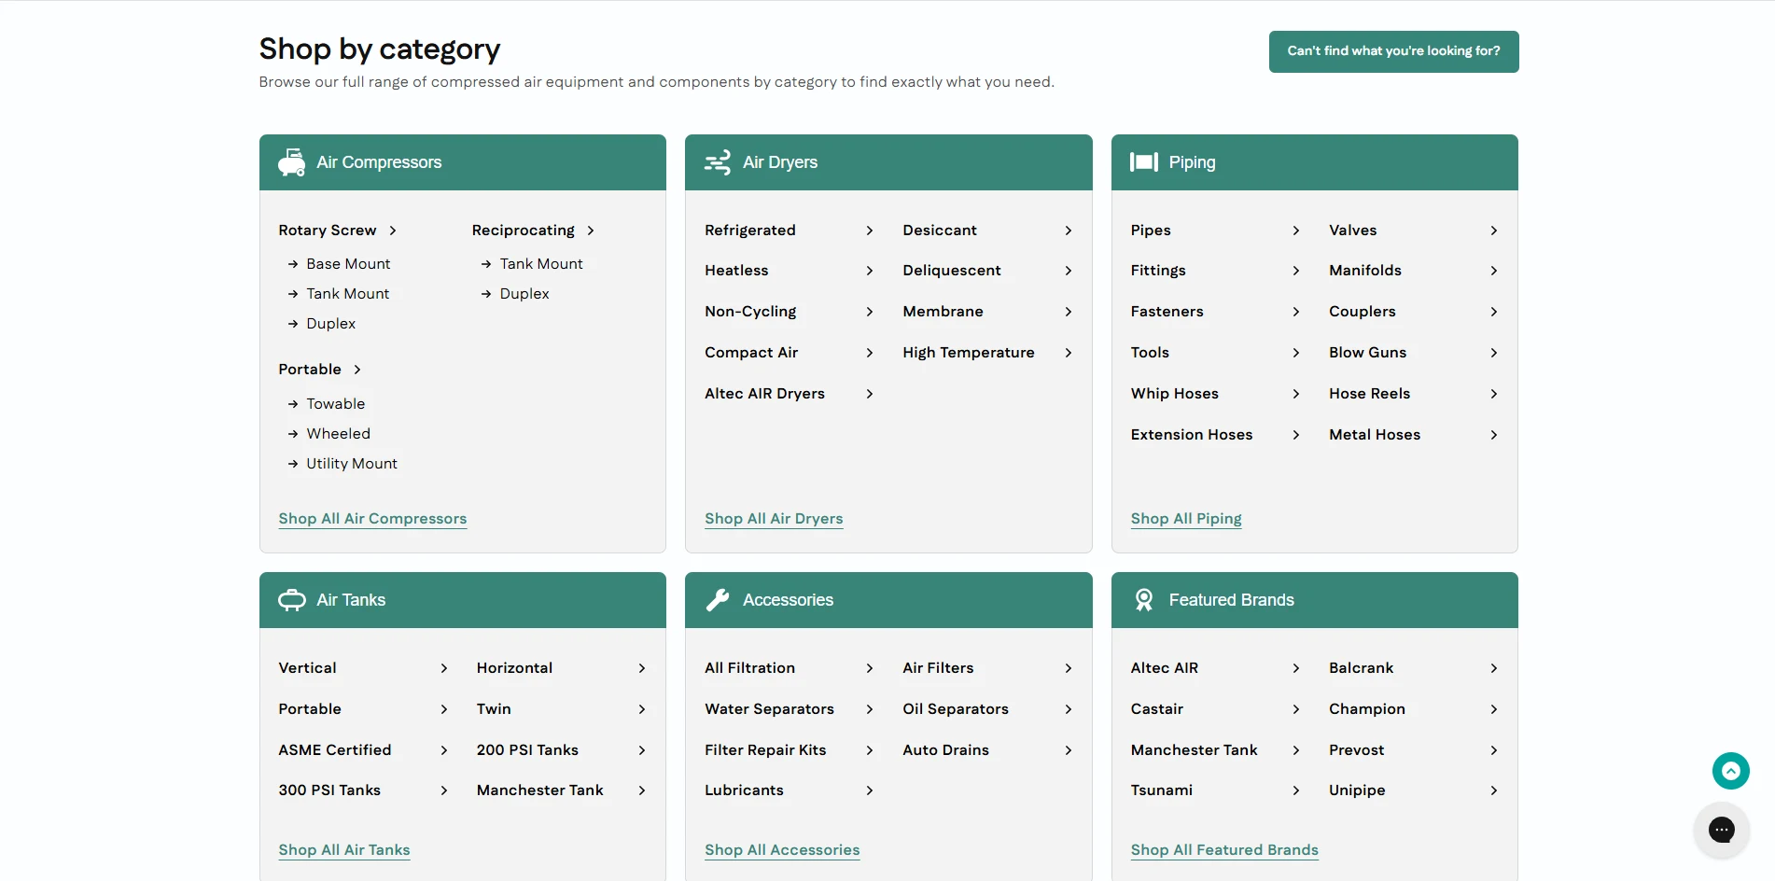
Task: Browse Deliquescent air dryers
Action: pos(952,271)
